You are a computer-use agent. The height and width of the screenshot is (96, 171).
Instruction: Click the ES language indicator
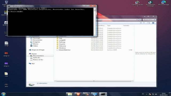click(143, 94)
